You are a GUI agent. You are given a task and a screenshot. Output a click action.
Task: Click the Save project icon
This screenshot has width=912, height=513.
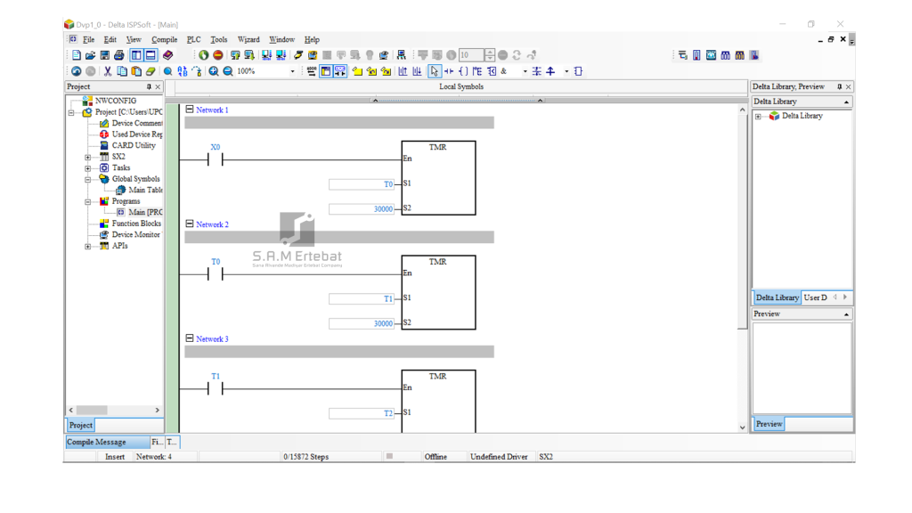104,55
